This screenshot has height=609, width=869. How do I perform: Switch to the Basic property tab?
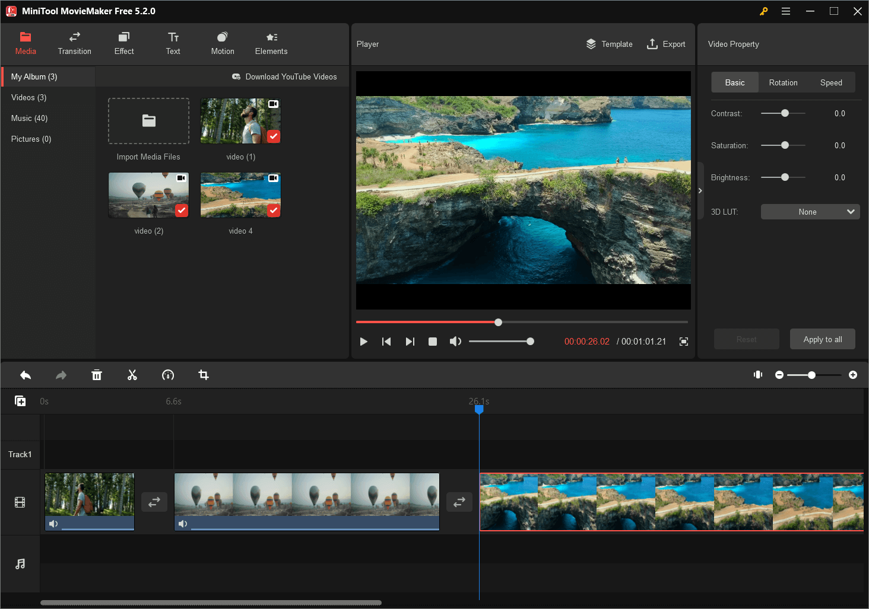click(x=735, y=82)
